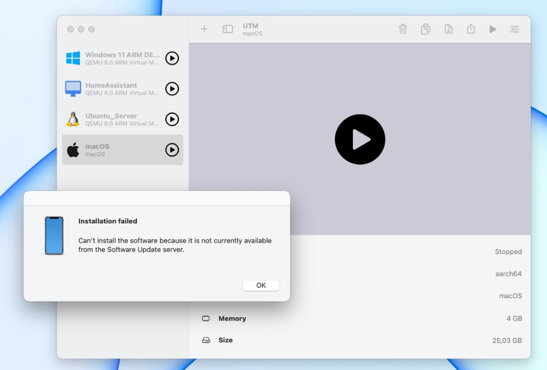Start the HomeAssistant VM with its play button
The width and height of the screenshot is (547, 370).
[172, 89]
